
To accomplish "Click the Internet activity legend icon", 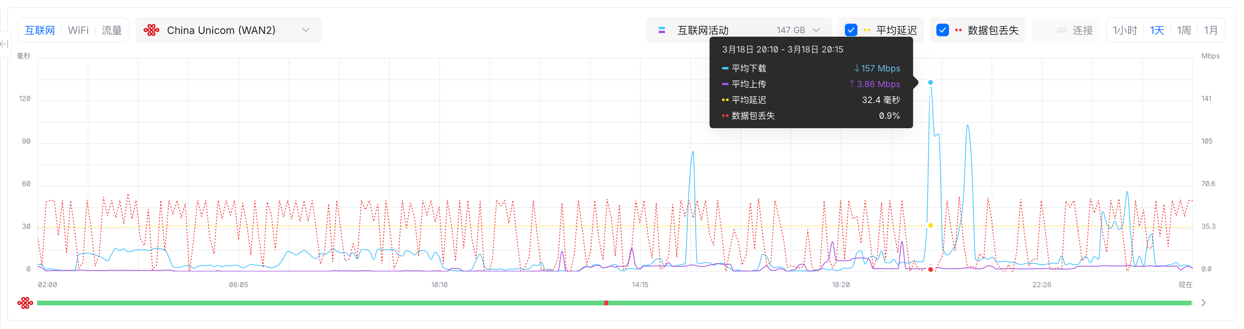I will (661, 30).
